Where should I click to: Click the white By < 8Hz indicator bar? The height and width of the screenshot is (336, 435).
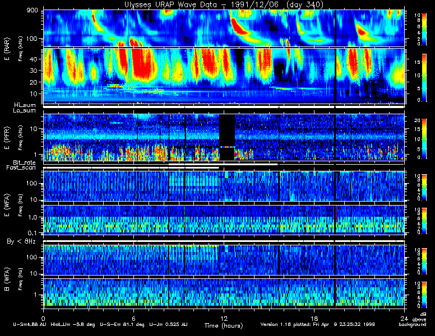(224, 241)
